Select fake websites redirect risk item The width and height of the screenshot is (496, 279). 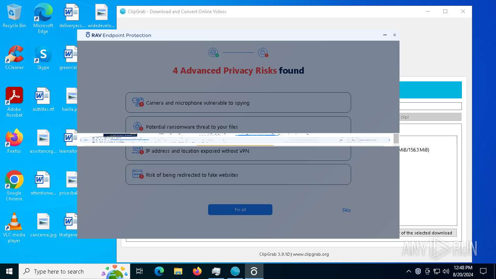(238, 174)
